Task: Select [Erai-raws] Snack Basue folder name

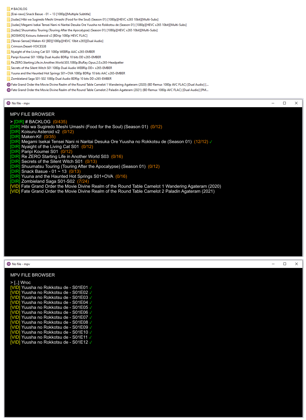Action: click(51, 14)
